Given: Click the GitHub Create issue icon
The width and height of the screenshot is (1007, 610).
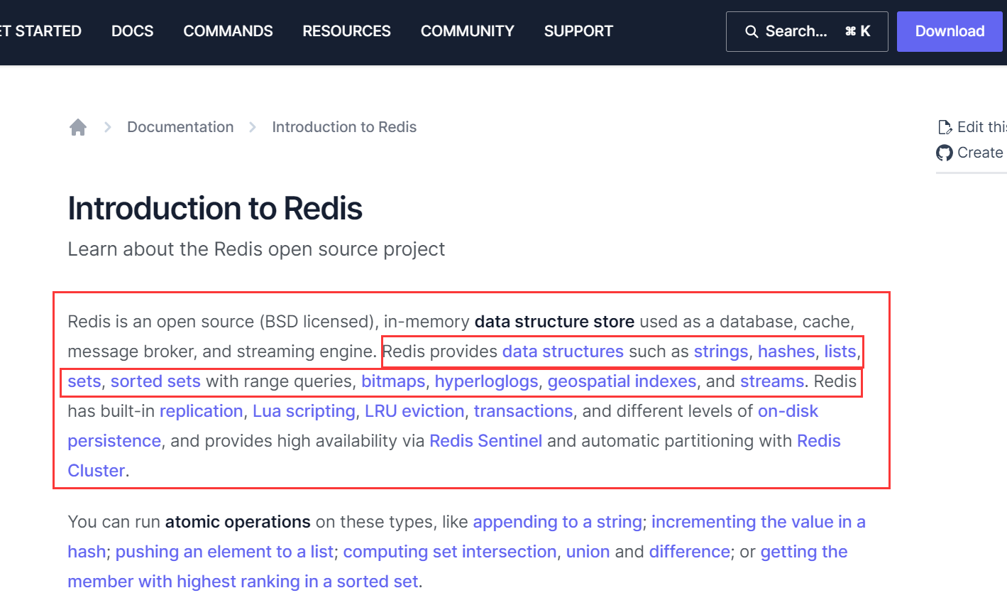Looking at the screenshot, I should [945, 153].
